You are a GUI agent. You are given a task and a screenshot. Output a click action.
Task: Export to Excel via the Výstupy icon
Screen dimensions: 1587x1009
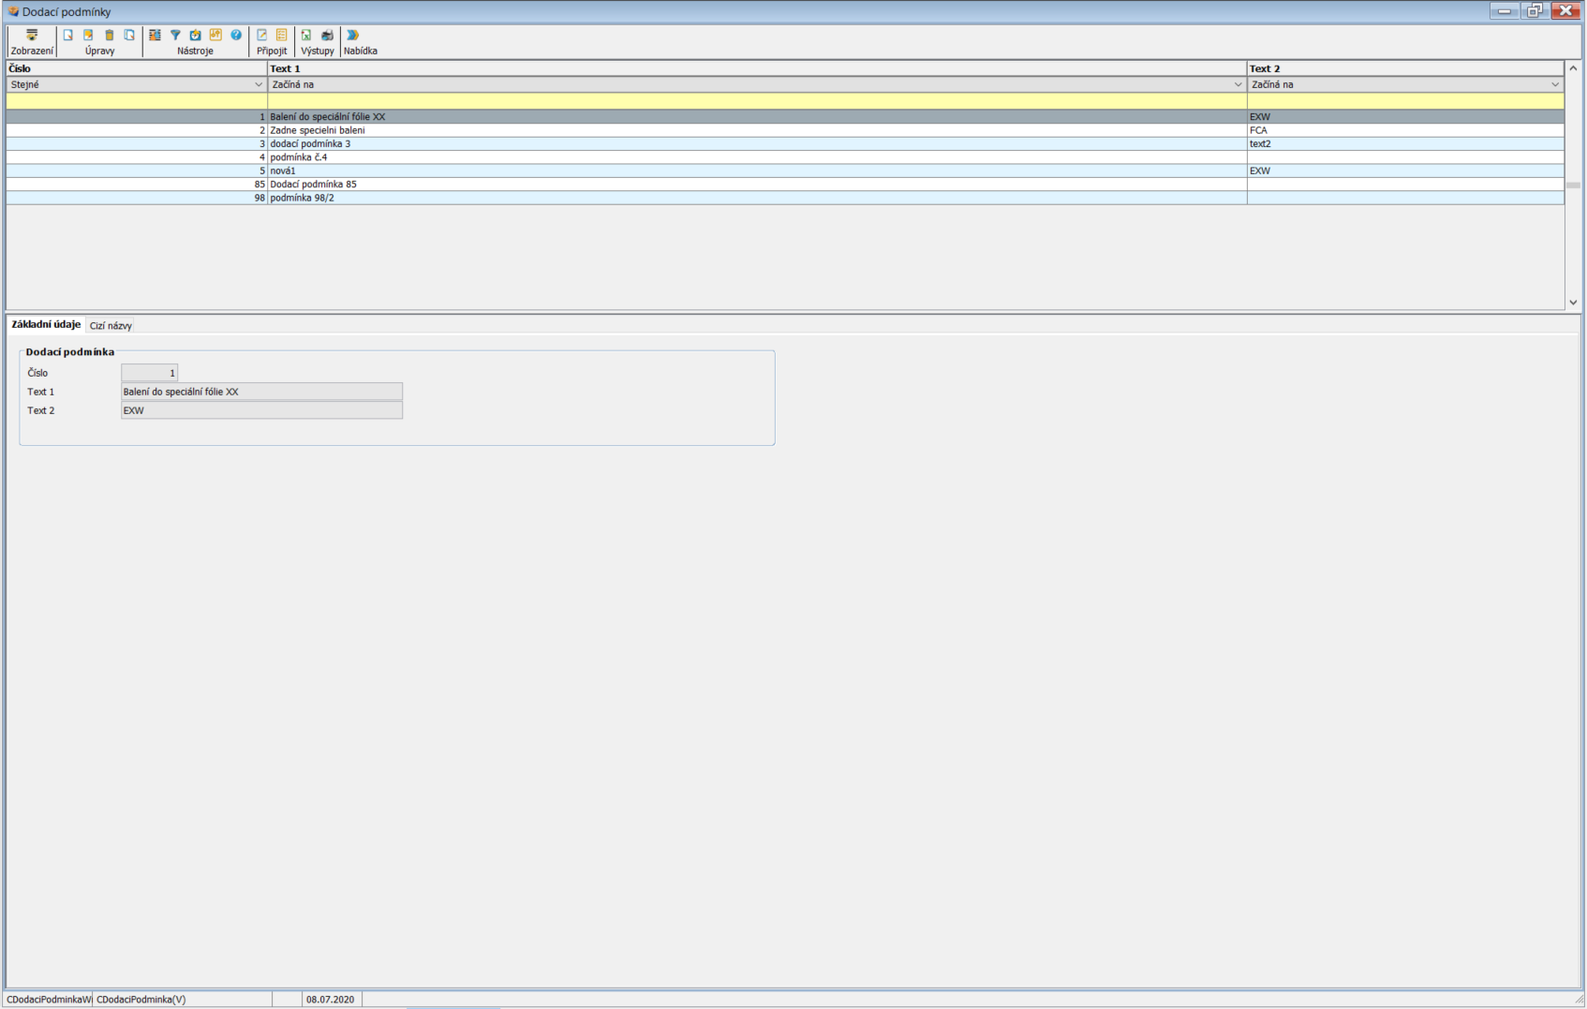click(306, 36)
